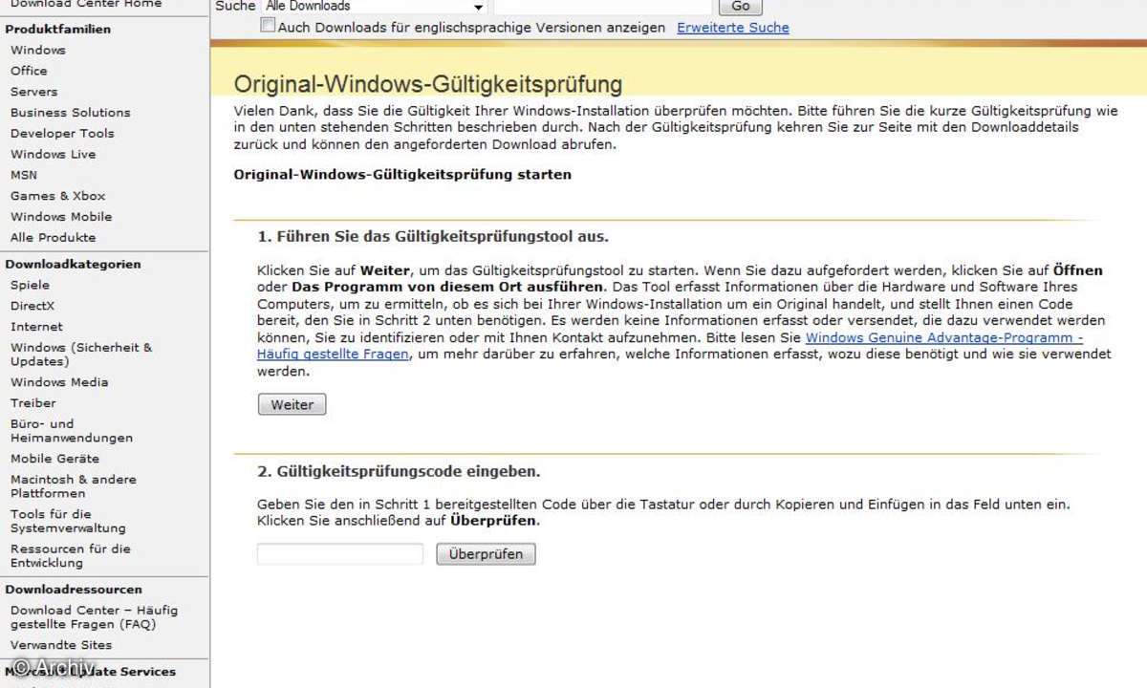Go to Windows Media category
The height and width of the screenshot is (688, 1147).
point(59,383)
